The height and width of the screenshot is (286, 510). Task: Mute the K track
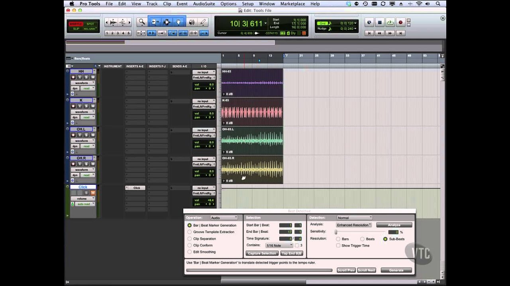pyautogui.click(x=93, y=106)
